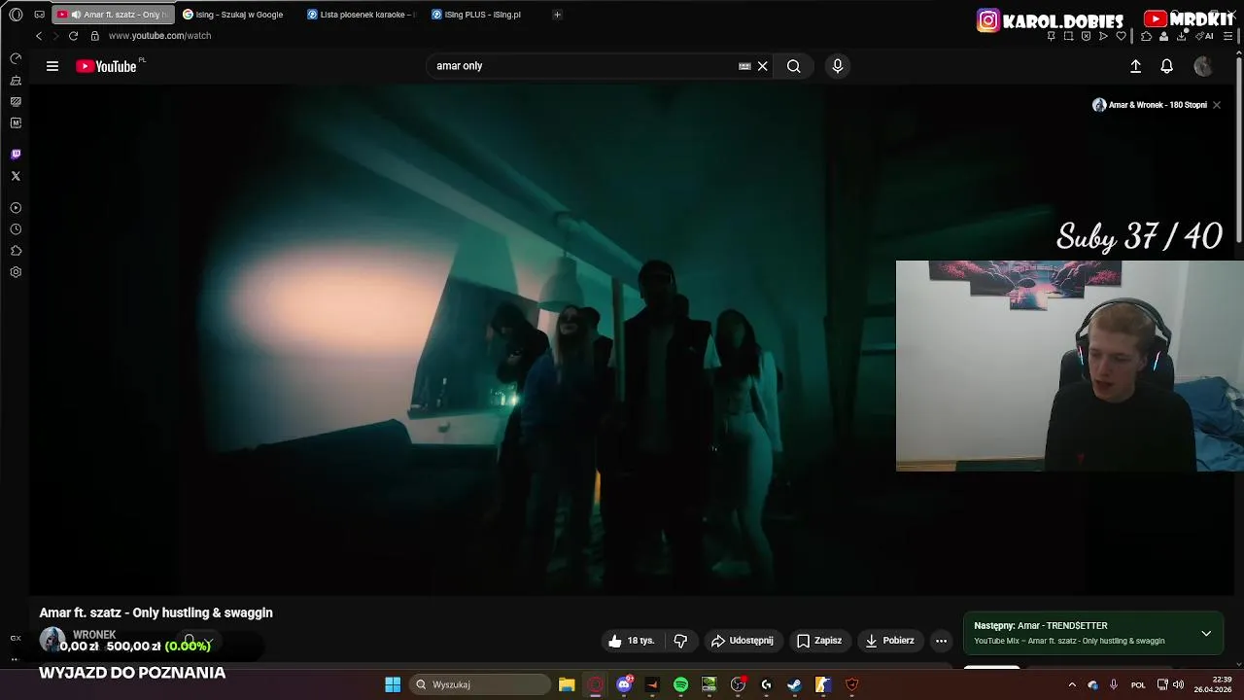The image size is (1244, 700).
Task: Switch to the iSing - Szukaj w Google tab
Action: point(238,15)
